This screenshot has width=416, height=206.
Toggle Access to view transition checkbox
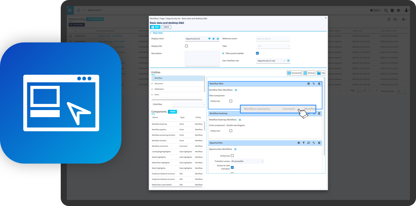pos(232,167)
